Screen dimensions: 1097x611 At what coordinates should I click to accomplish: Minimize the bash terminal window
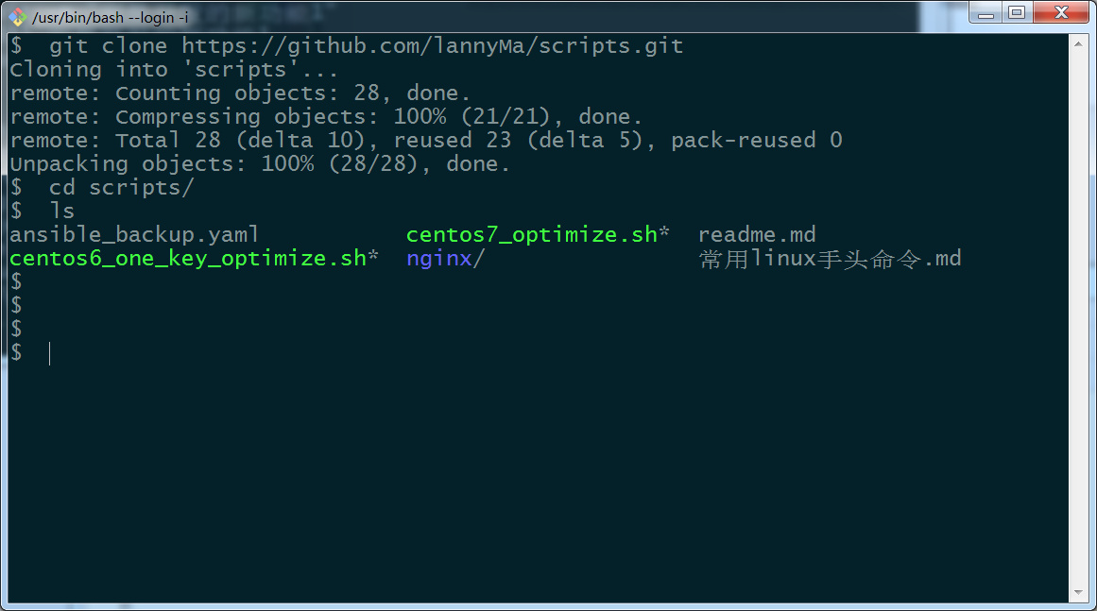pos(986,12)
